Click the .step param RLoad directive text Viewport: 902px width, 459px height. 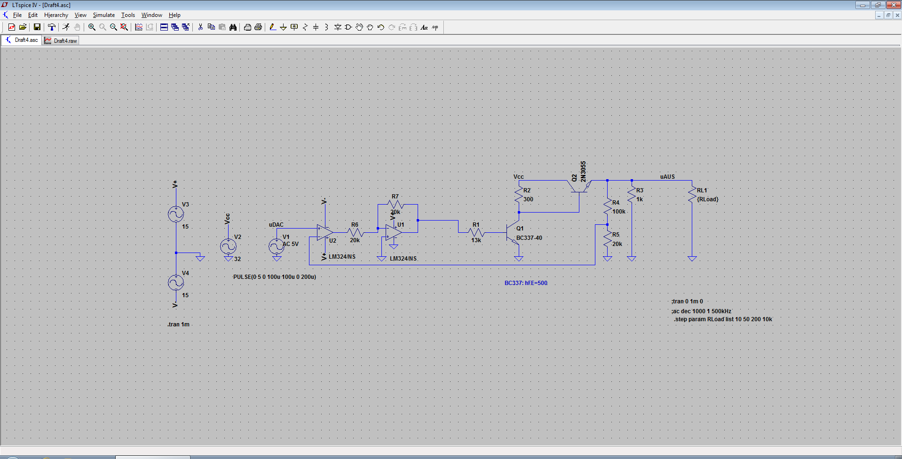pos(723,319)
